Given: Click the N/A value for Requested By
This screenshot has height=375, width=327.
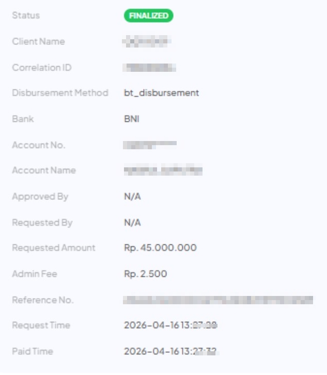Looking at the screenshot, I should pos(132,223).
